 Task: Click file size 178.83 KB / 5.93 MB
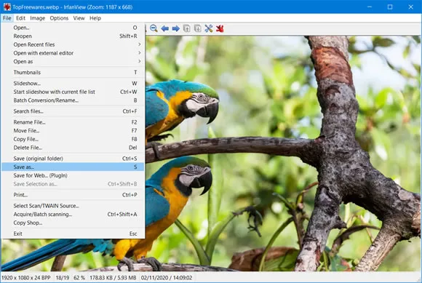pyautogui.click(x=113, y=278)
